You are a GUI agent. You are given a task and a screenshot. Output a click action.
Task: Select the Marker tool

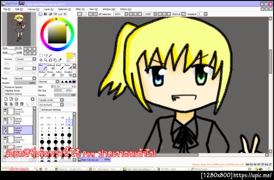tap(43, 74)
